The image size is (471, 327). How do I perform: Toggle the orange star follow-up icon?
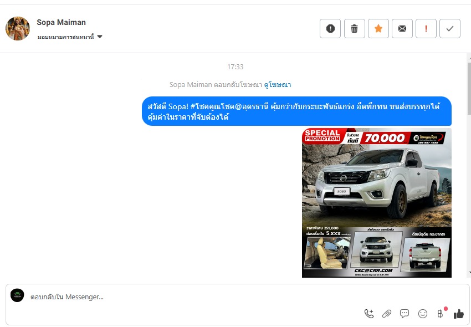(x=378, y=29)
